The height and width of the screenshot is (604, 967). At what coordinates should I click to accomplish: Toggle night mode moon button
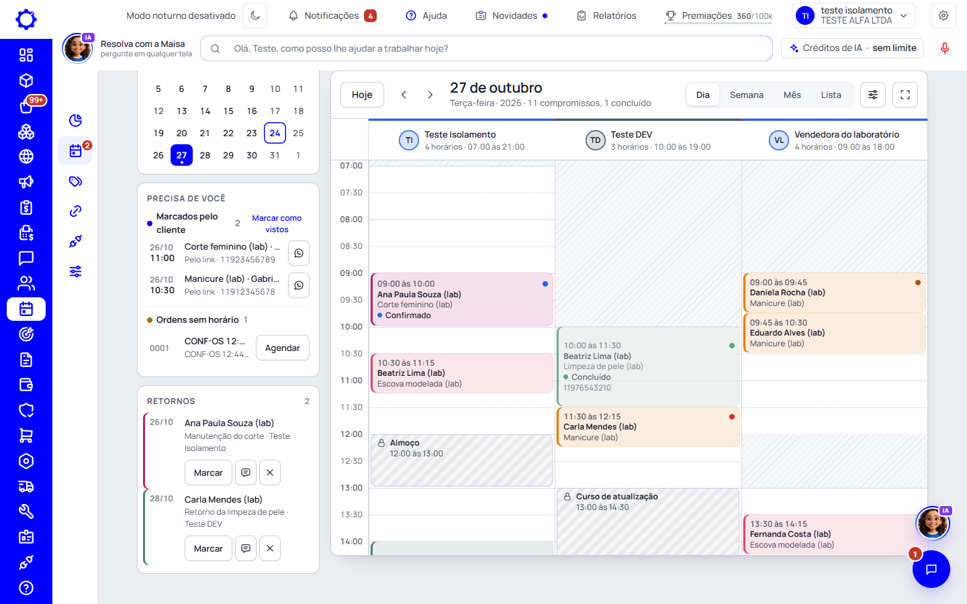click(x=255, y=15)
